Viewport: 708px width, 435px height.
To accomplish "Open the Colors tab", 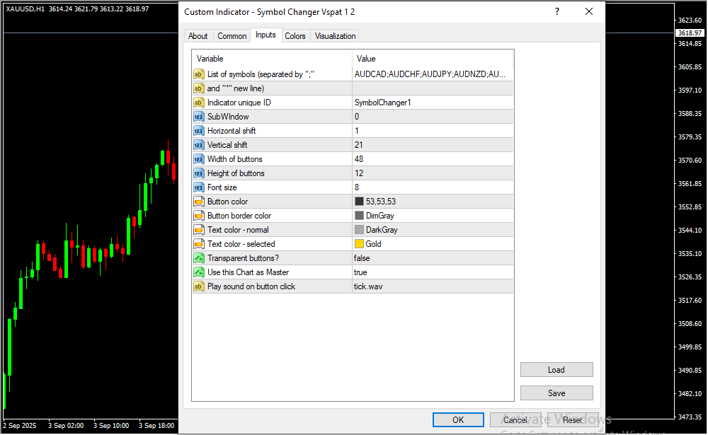I will pos(295,36).
